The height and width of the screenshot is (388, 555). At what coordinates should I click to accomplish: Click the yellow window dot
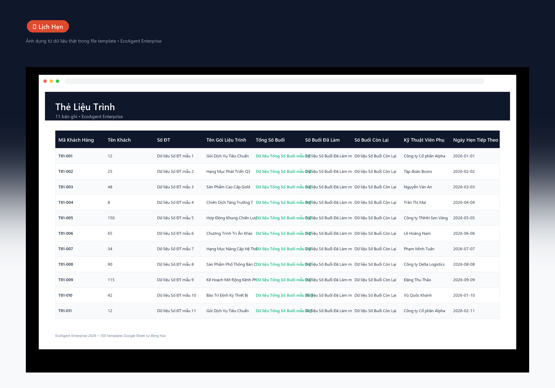tap(51, 81)
